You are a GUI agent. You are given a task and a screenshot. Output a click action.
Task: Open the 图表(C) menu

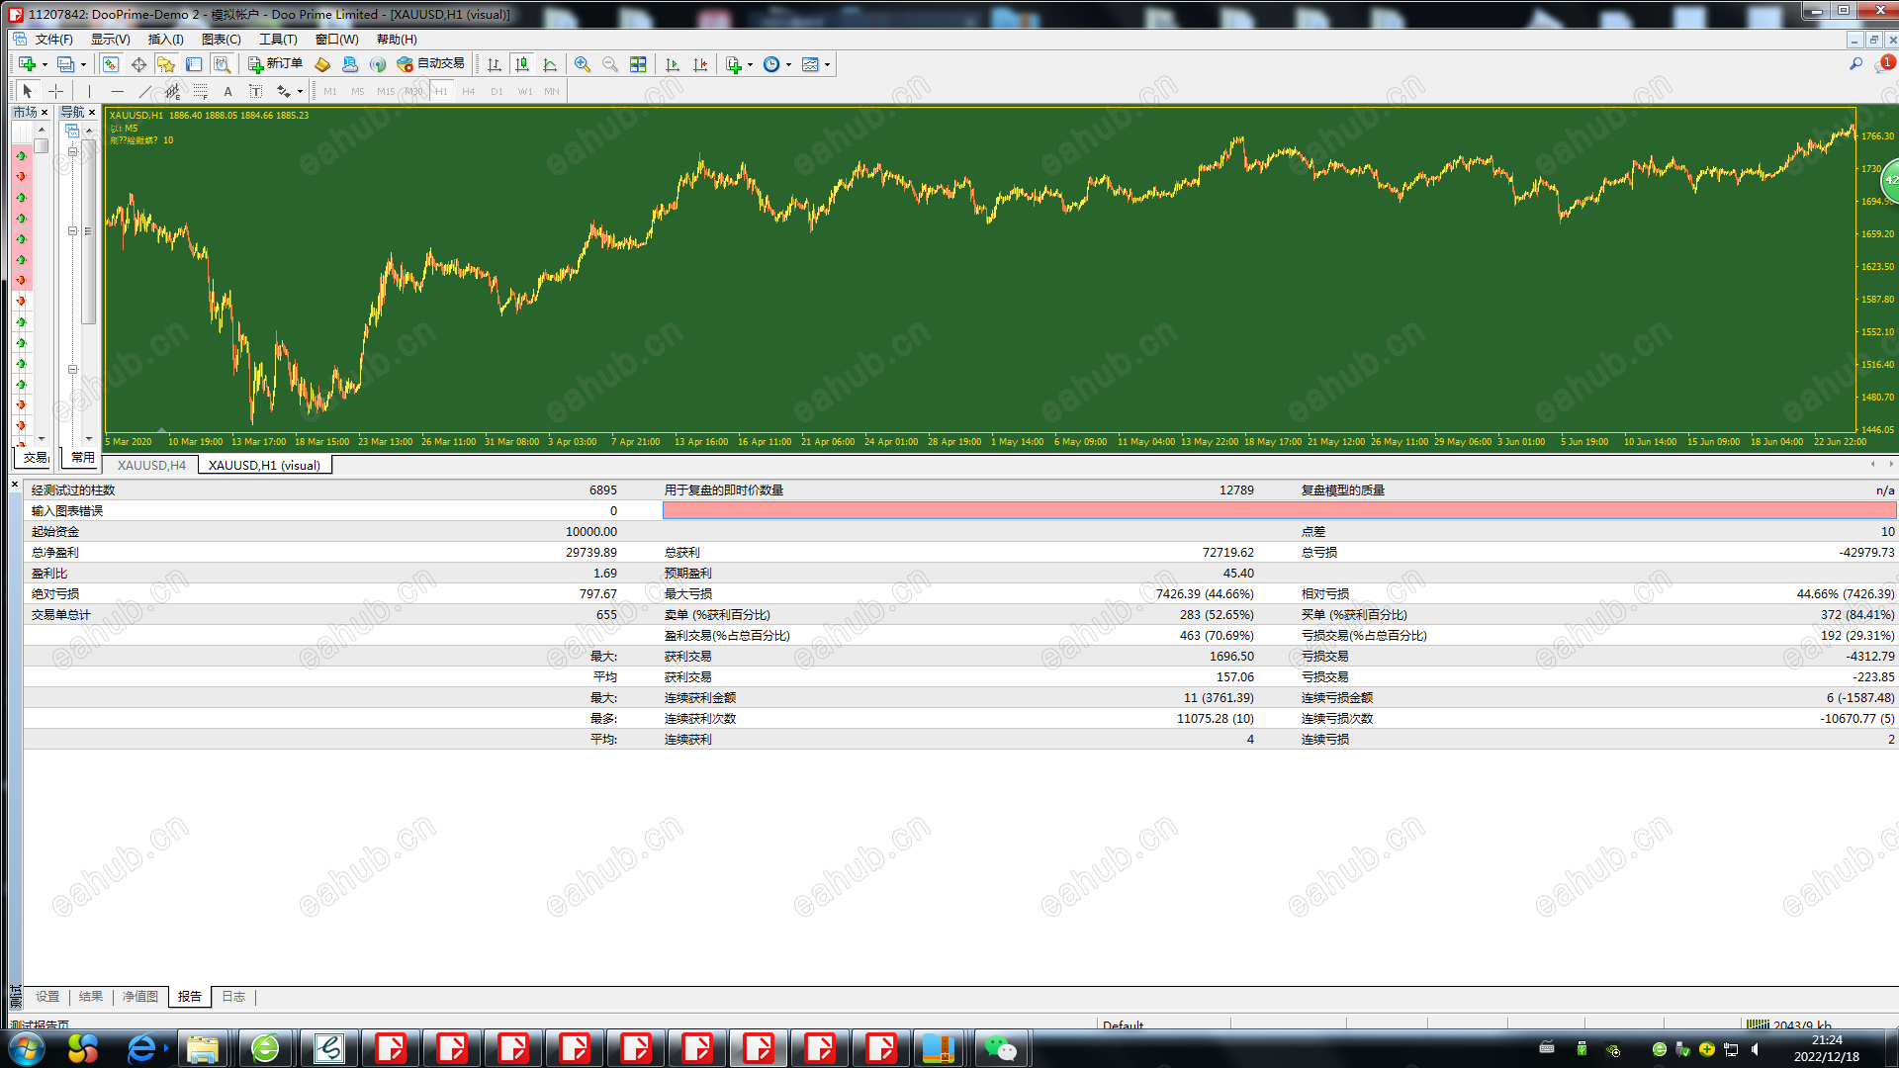(x=221, y=40)
